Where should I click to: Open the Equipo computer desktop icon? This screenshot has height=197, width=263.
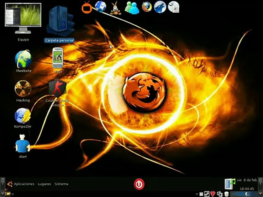click(x=23, y=18)
